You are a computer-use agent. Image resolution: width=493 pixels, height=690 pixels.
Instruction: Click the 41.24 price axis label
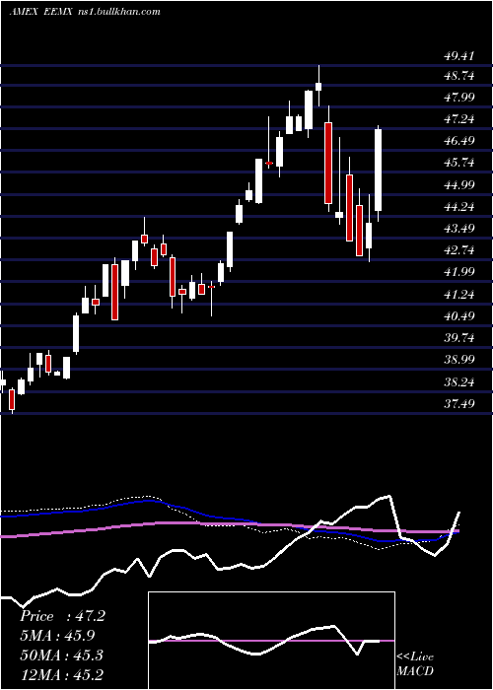pos(459,295)
